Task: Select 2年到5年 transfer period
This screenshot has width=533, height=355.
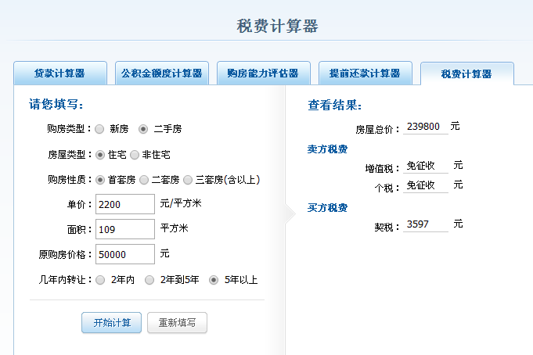Action: [x=149, y=280]
